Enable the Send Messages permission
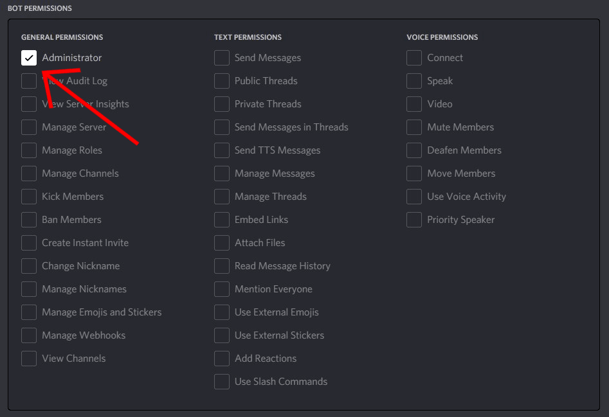Screen dimensions: 609x417 221,57
